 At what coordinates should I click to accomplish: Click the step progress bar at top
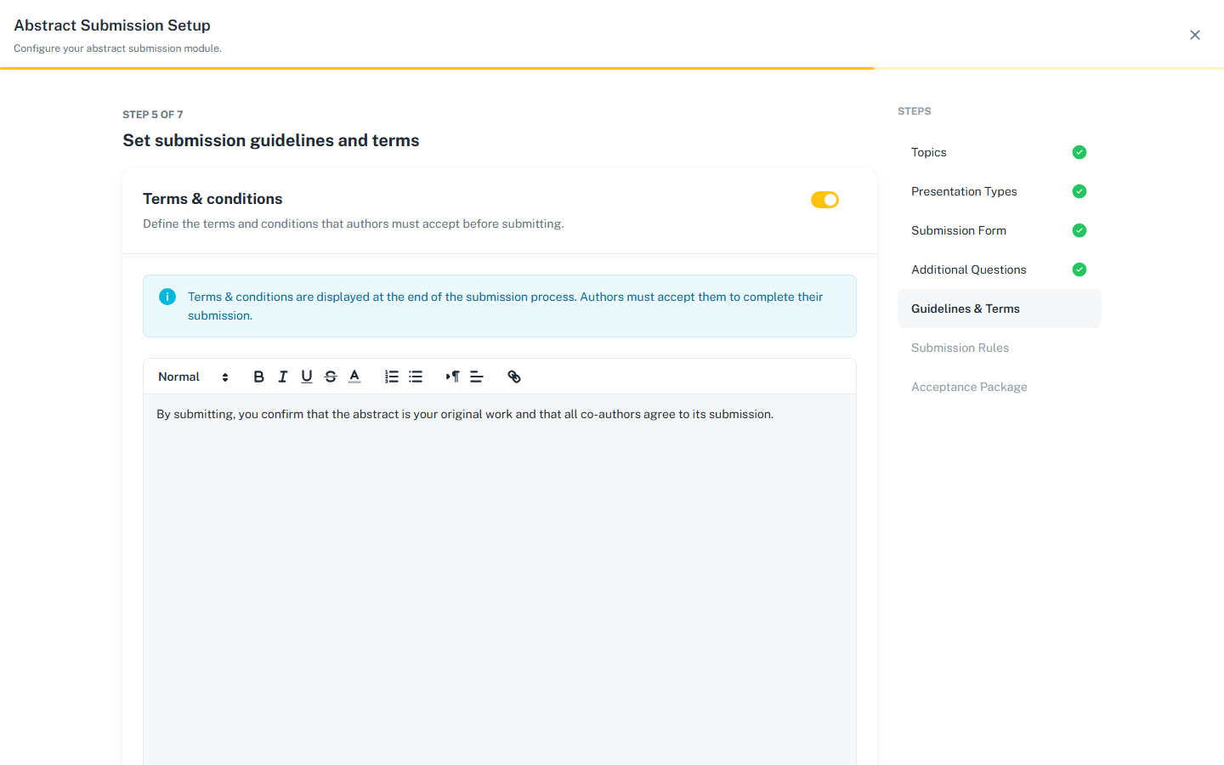pyautogui.click(x=612, y=68)
